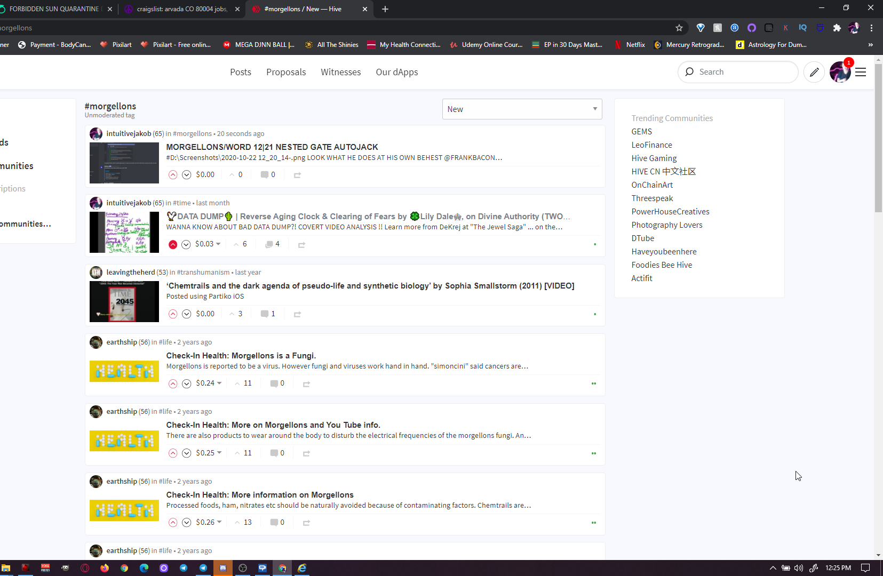Open thumbnail of the Chemtrails 2045 post
Image resolution: width=883 pixels, height=576 pixels.
pyautogui.click(x=124, y=302)
